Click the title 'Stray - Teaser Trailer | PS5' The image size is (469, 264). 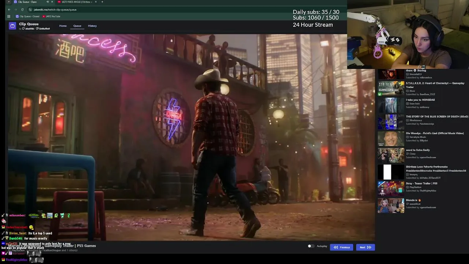(421, 183)
